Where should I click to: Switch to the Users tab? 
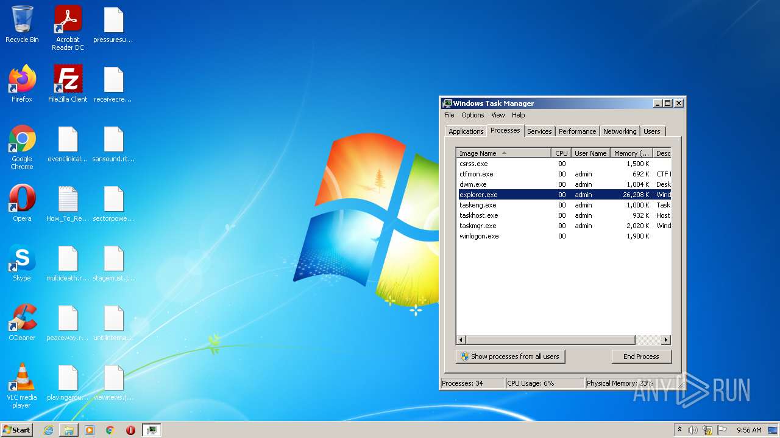[x=652, y=131]
